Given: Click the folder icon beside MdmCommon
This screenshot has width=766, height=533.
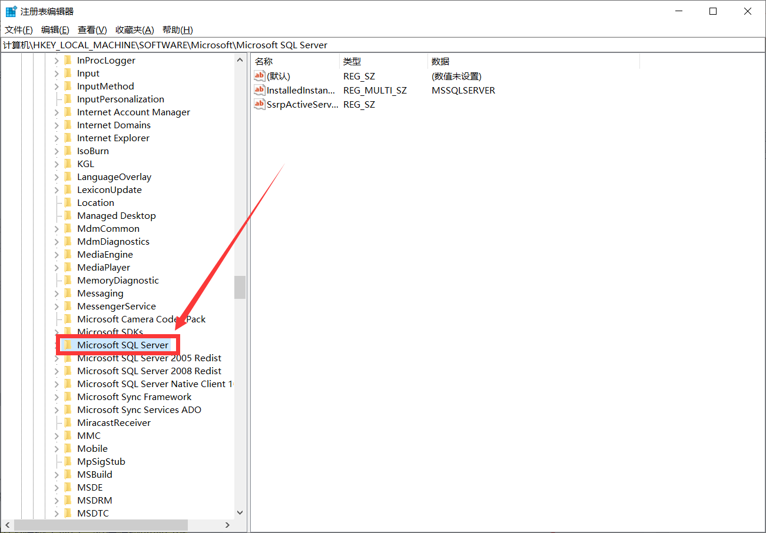Looking at the screenshot, I should (x=68, y=228).
